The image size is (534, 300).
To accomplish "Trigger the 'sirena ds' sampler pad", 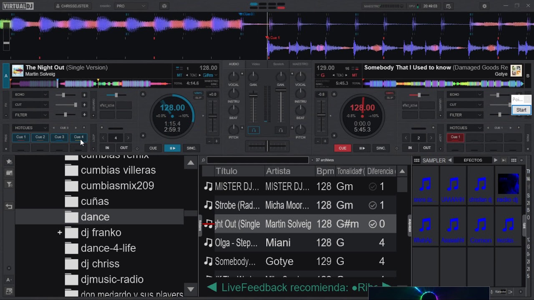I will pos(425,186).
